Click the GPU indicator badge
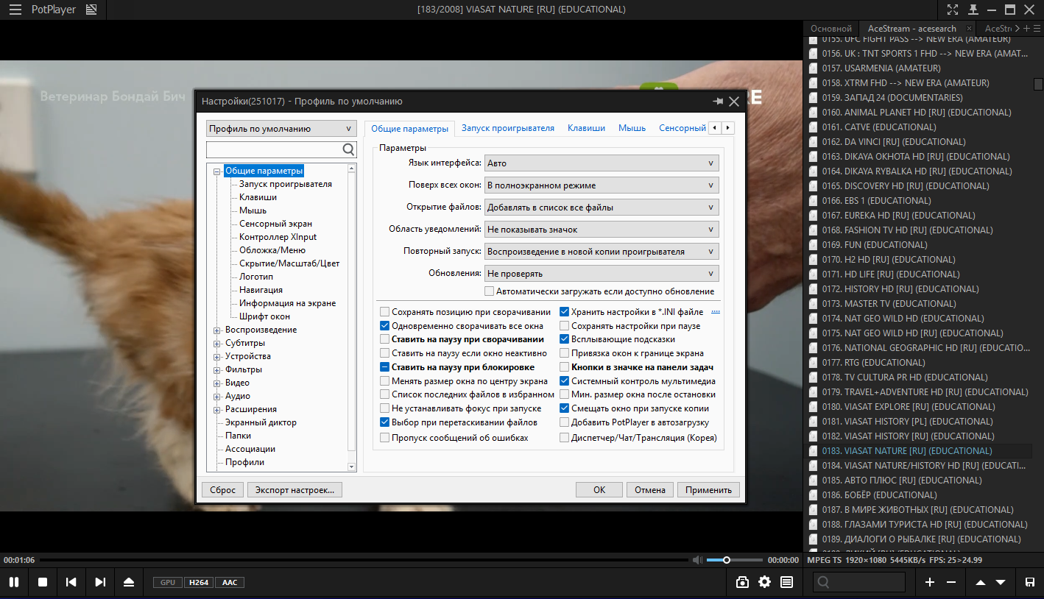1044x599 pixels. pos(168,582)
